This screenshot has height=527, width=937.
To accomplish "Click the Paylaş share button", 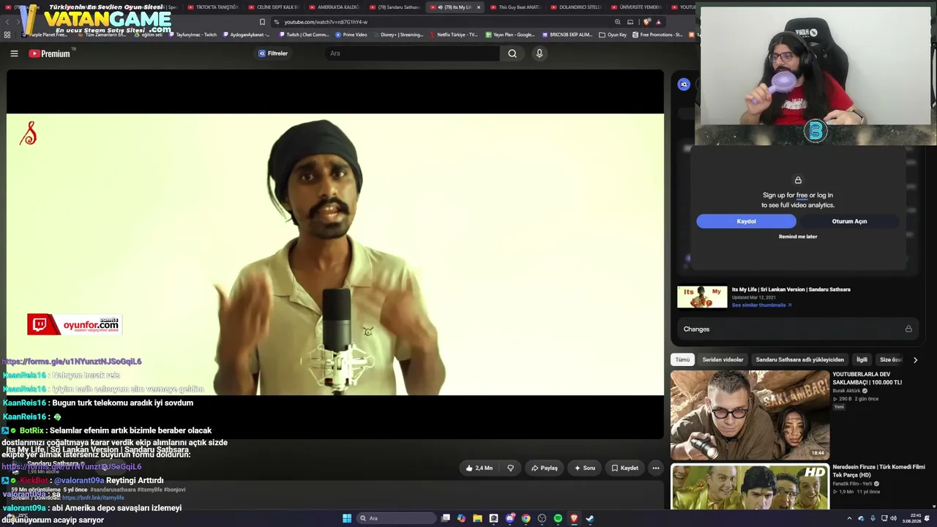I will click(545, 468).
